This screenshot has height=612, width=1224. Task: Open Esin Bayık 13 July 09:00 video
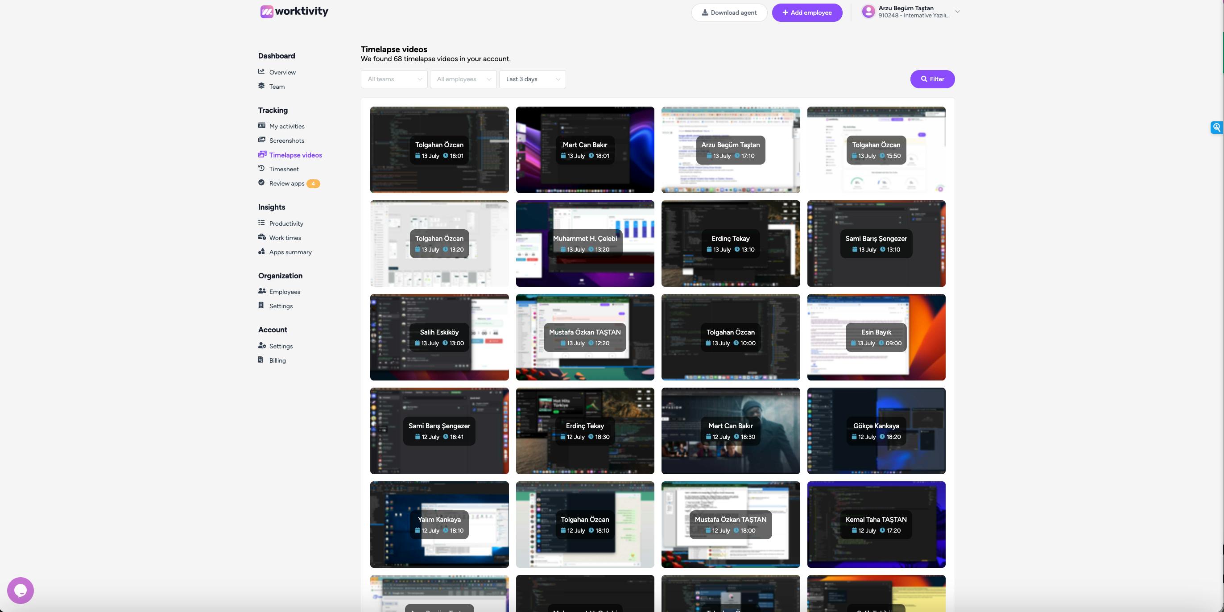pyautogui.click(x=876, y=337)
